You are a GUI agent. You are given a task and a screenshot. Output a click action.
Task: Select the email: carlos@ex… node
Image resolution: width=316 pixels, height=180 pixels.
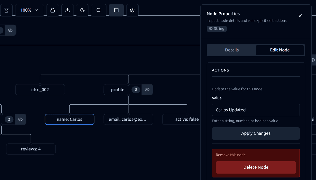pyautogui.click(x=128, y=119)
